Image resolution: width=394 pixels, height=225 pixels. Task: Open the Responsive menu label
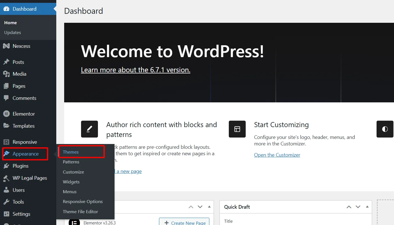coord(25,142)
